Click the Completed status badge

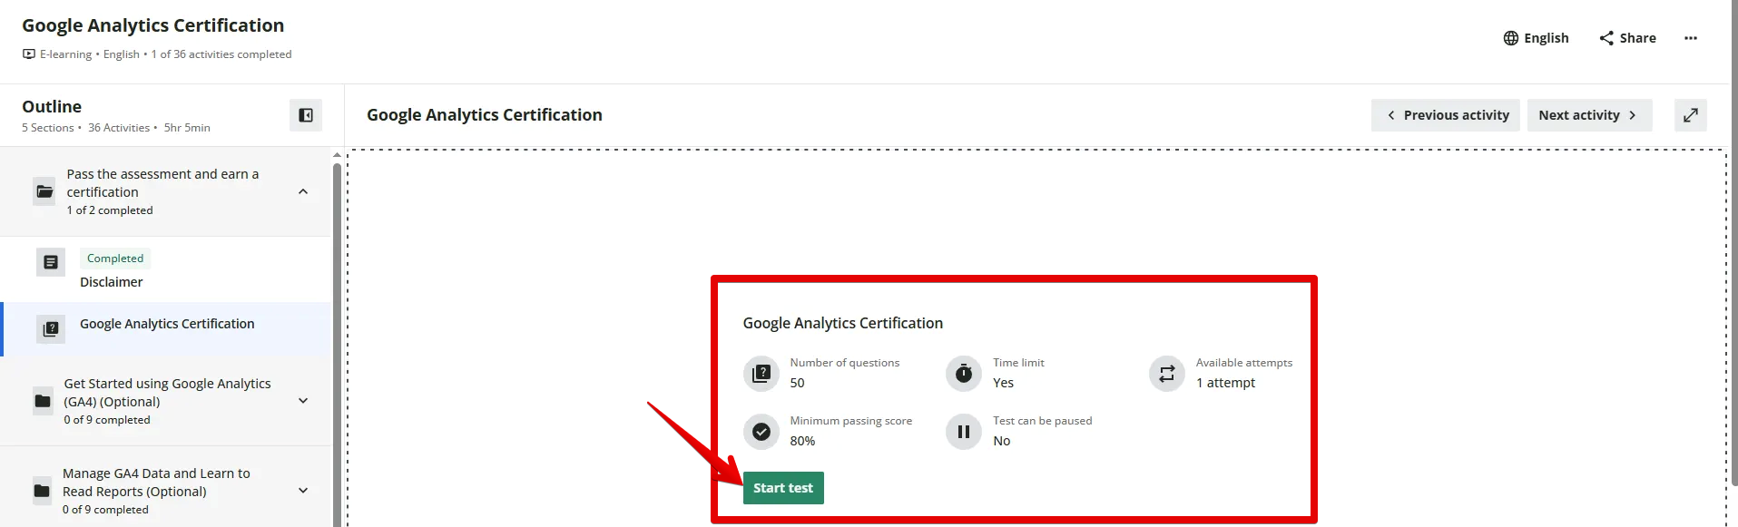pos(115,259)
